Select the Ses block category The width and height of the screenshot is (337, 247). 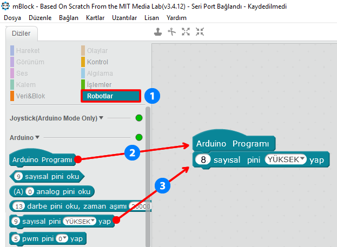[x=22, y=74]
